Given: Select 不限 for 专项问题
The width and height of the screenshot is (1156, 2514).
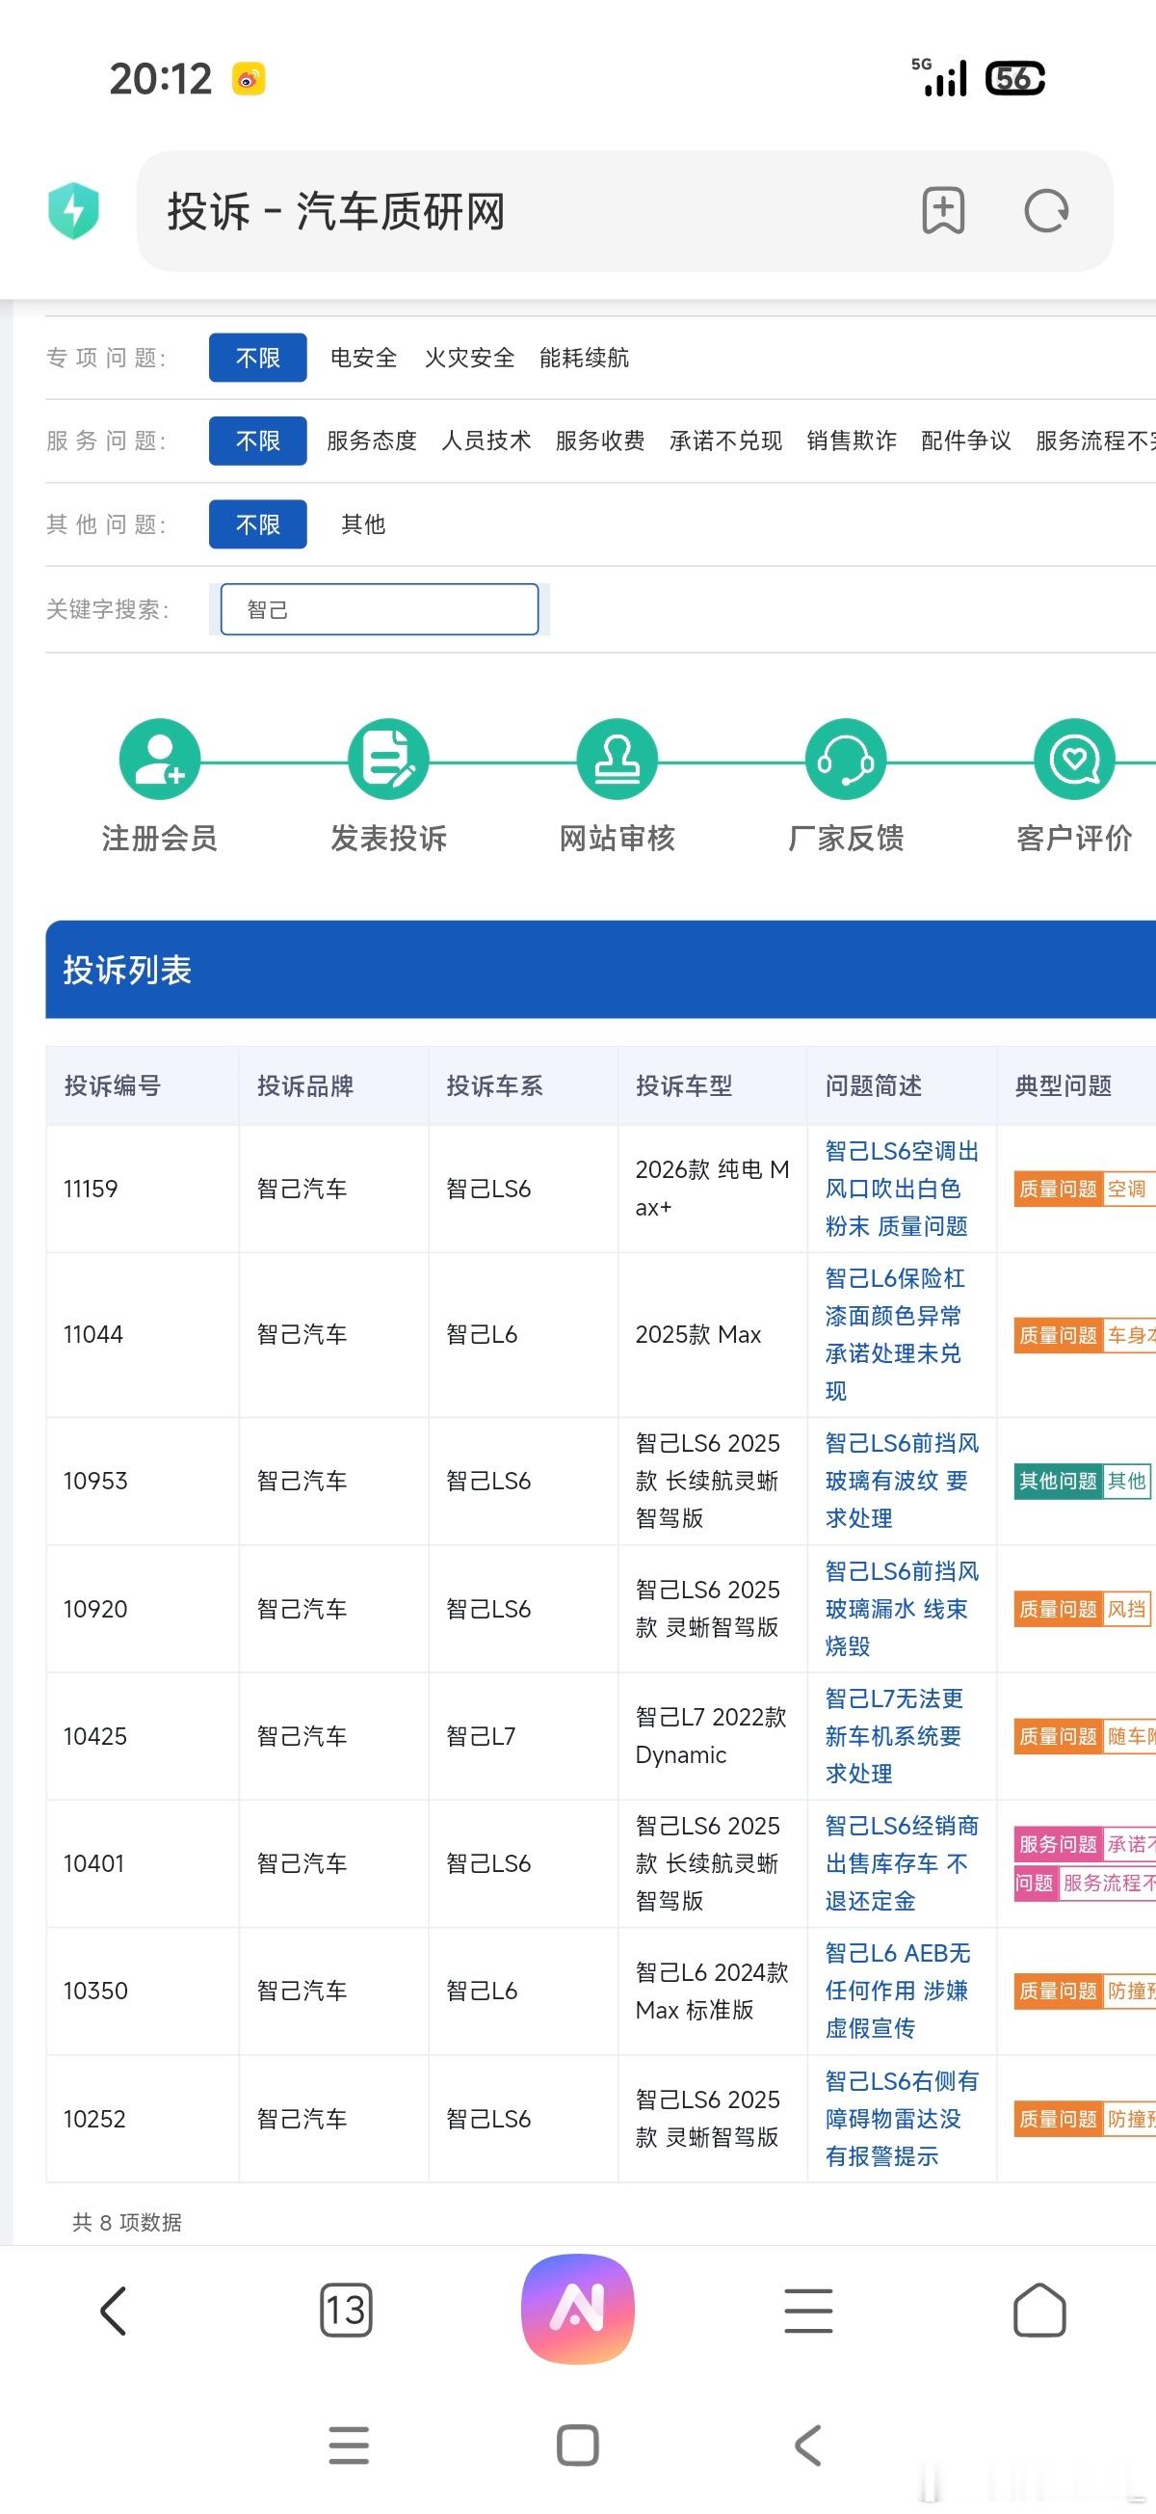Looking at the screenshot, I should pos(257,358).
